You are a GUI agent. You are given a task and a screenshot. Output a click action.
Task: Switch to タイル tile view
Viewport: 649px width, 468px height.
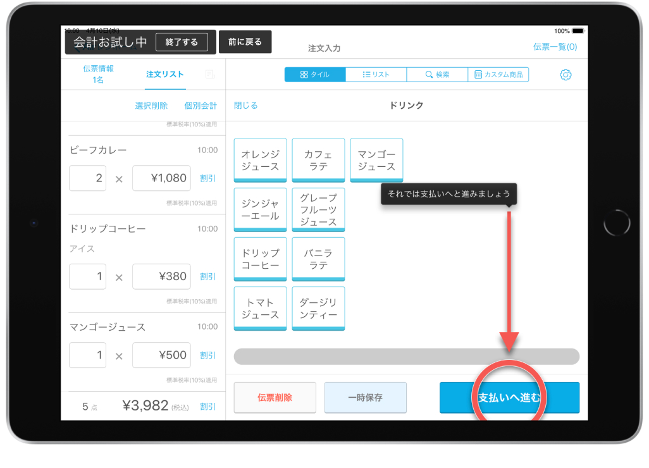315,75
